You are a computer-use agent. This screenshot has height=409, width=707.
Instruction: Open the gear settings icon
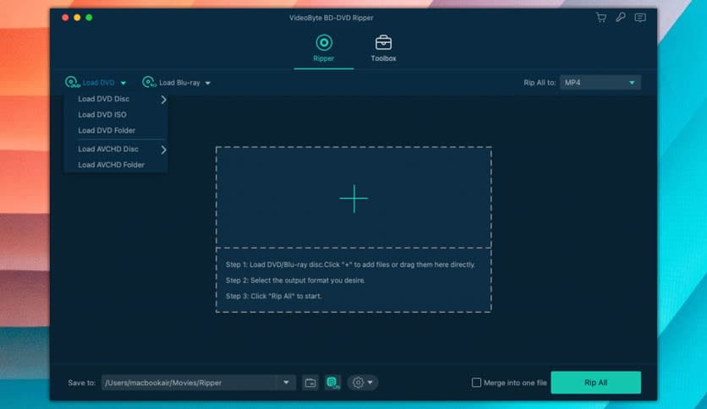(x=358, y=383)
